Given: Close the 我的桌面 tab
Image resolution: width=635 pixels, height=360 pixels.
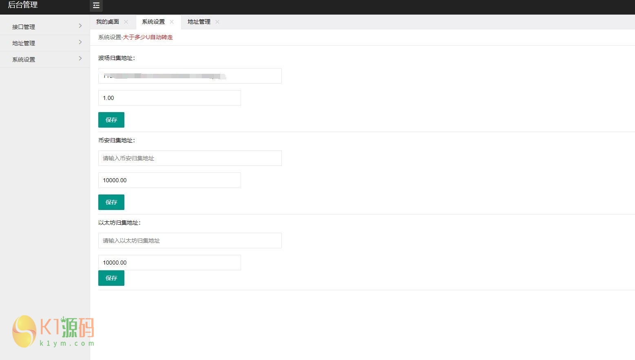Looking at the screenshot, I should pos(126,22).
